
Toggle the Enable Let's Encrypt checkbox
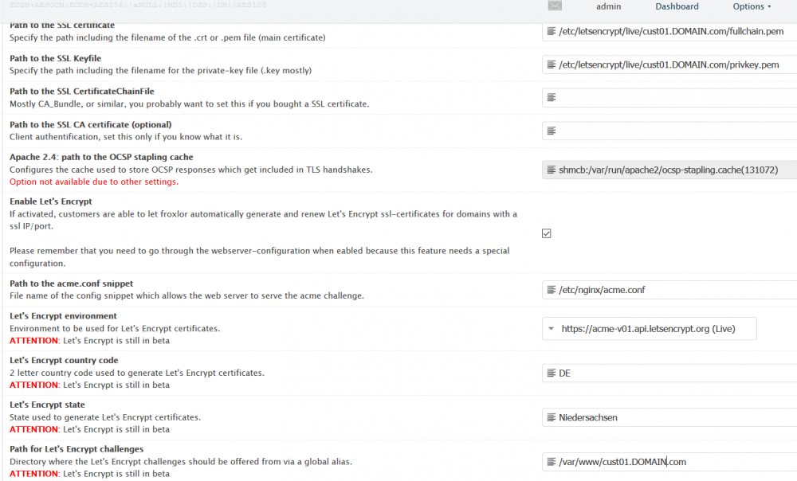pos(546,233)
